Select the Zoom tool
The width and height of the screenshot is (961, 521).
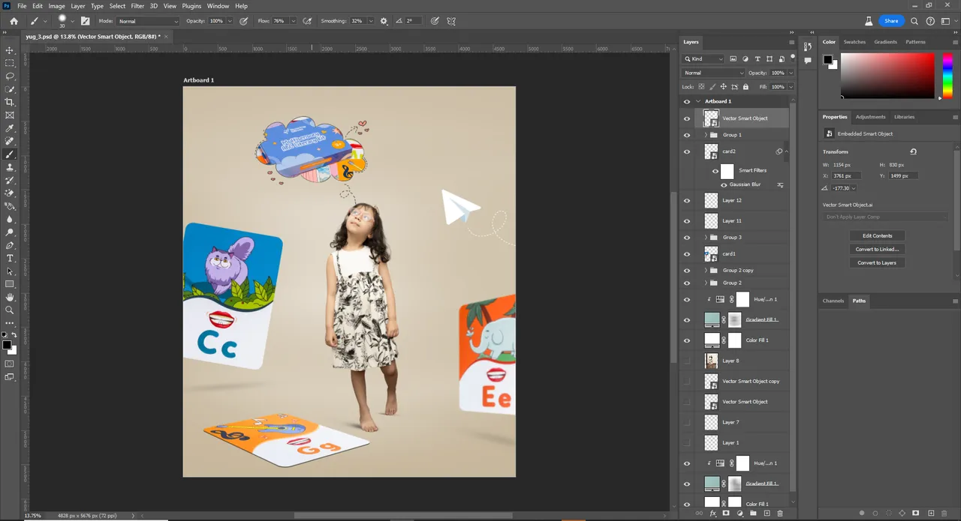tap(10, 310)
